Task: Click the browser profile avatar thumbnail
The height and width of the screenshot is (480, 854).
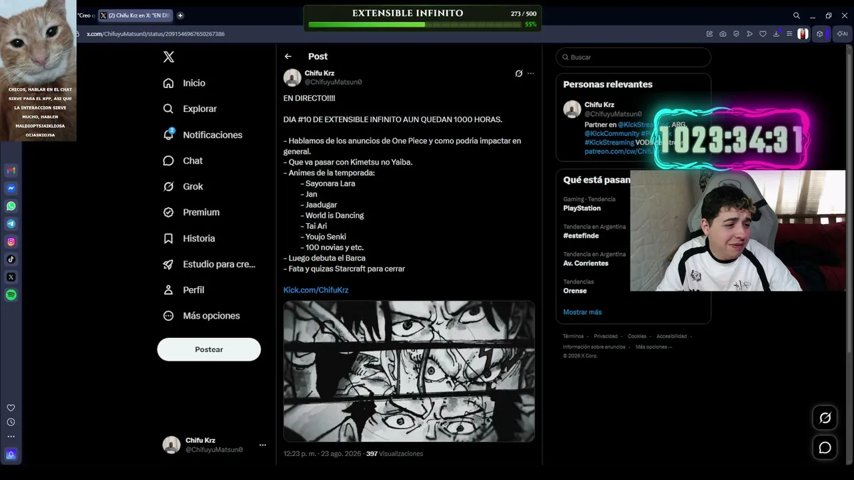Action: [803, 34]
